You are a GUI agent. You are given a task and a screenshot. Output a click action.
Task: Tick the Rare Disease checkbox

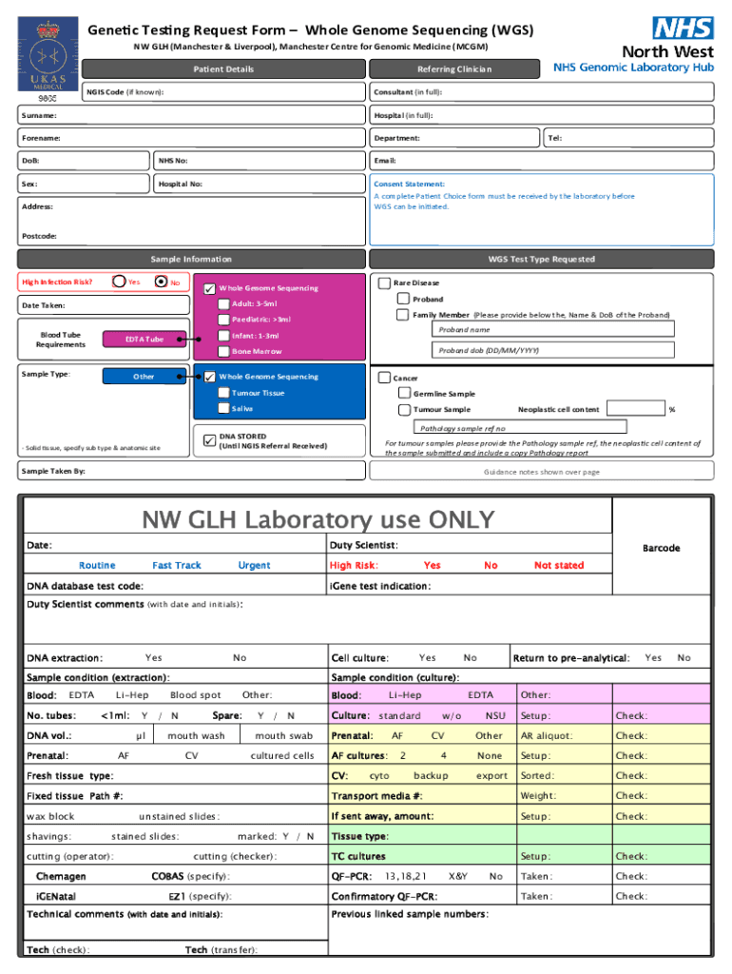pos(384,282)
